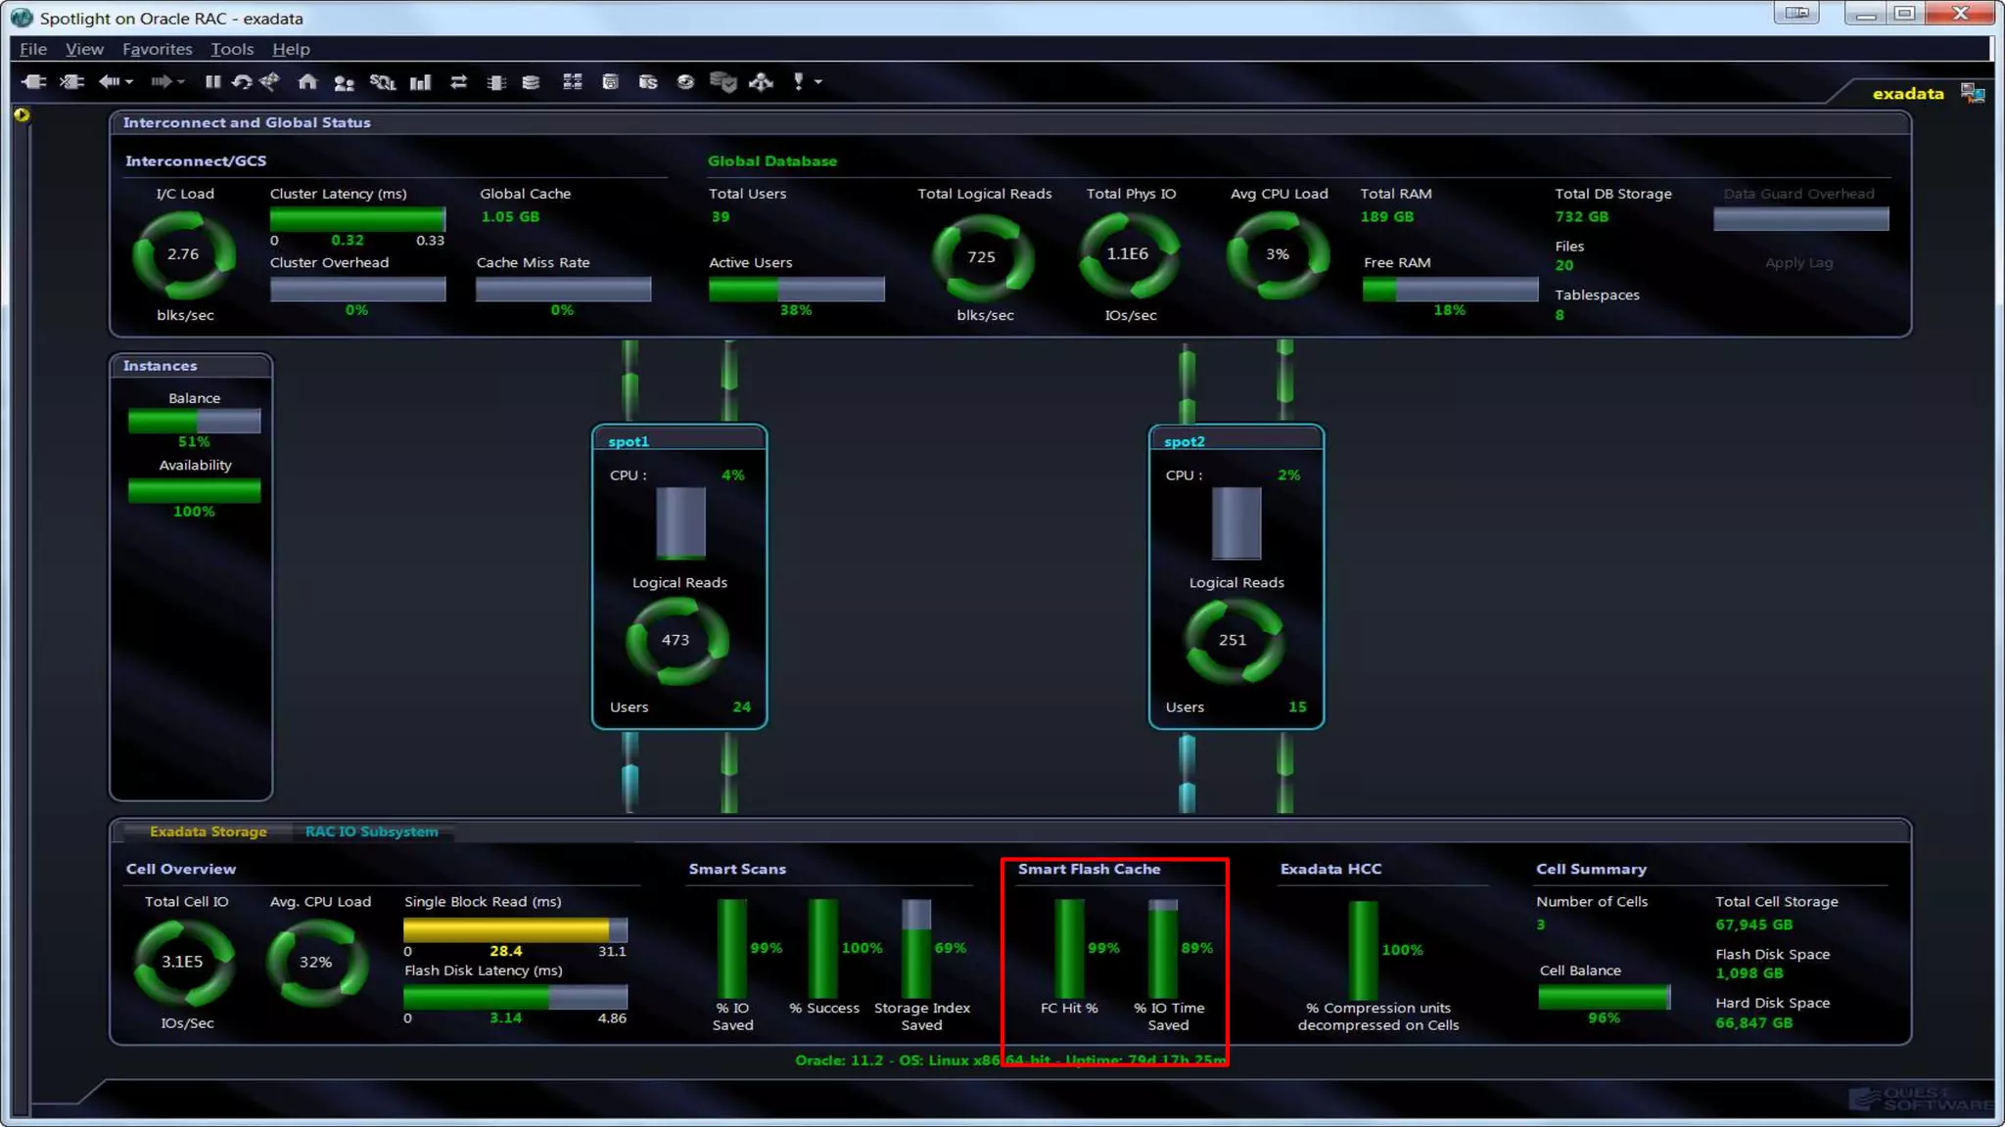The image size is (2005, 1127).
Task: Go back with the left arrow icon
Action: [x=109, y=82]
